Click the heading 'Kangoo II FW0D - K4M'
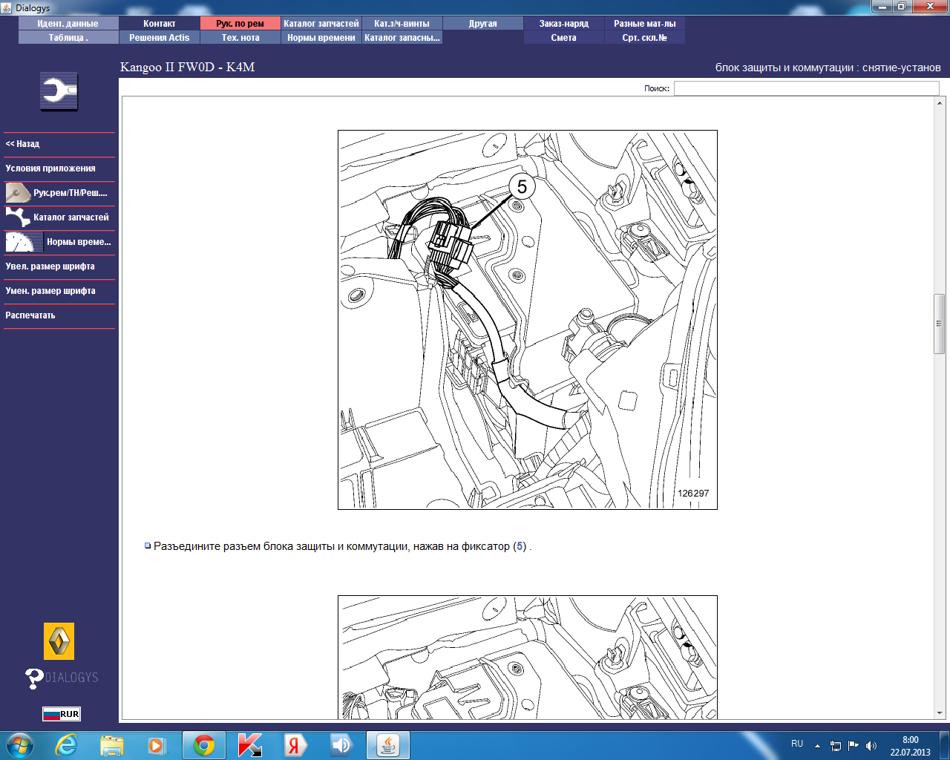 coord(188,67)
